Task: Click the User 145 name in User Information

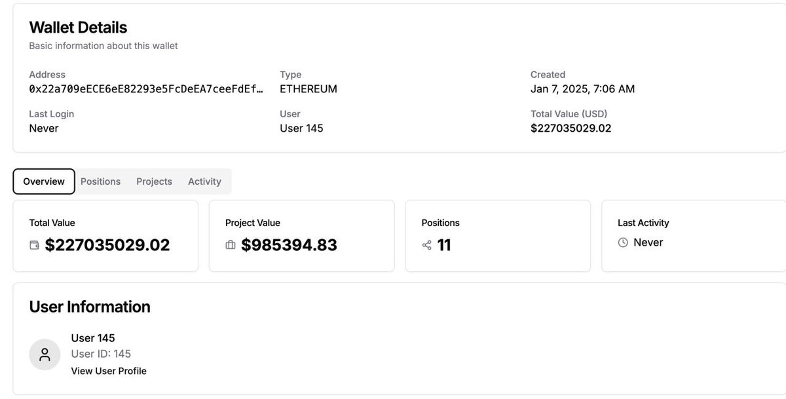Action: [x=93, y=338]
